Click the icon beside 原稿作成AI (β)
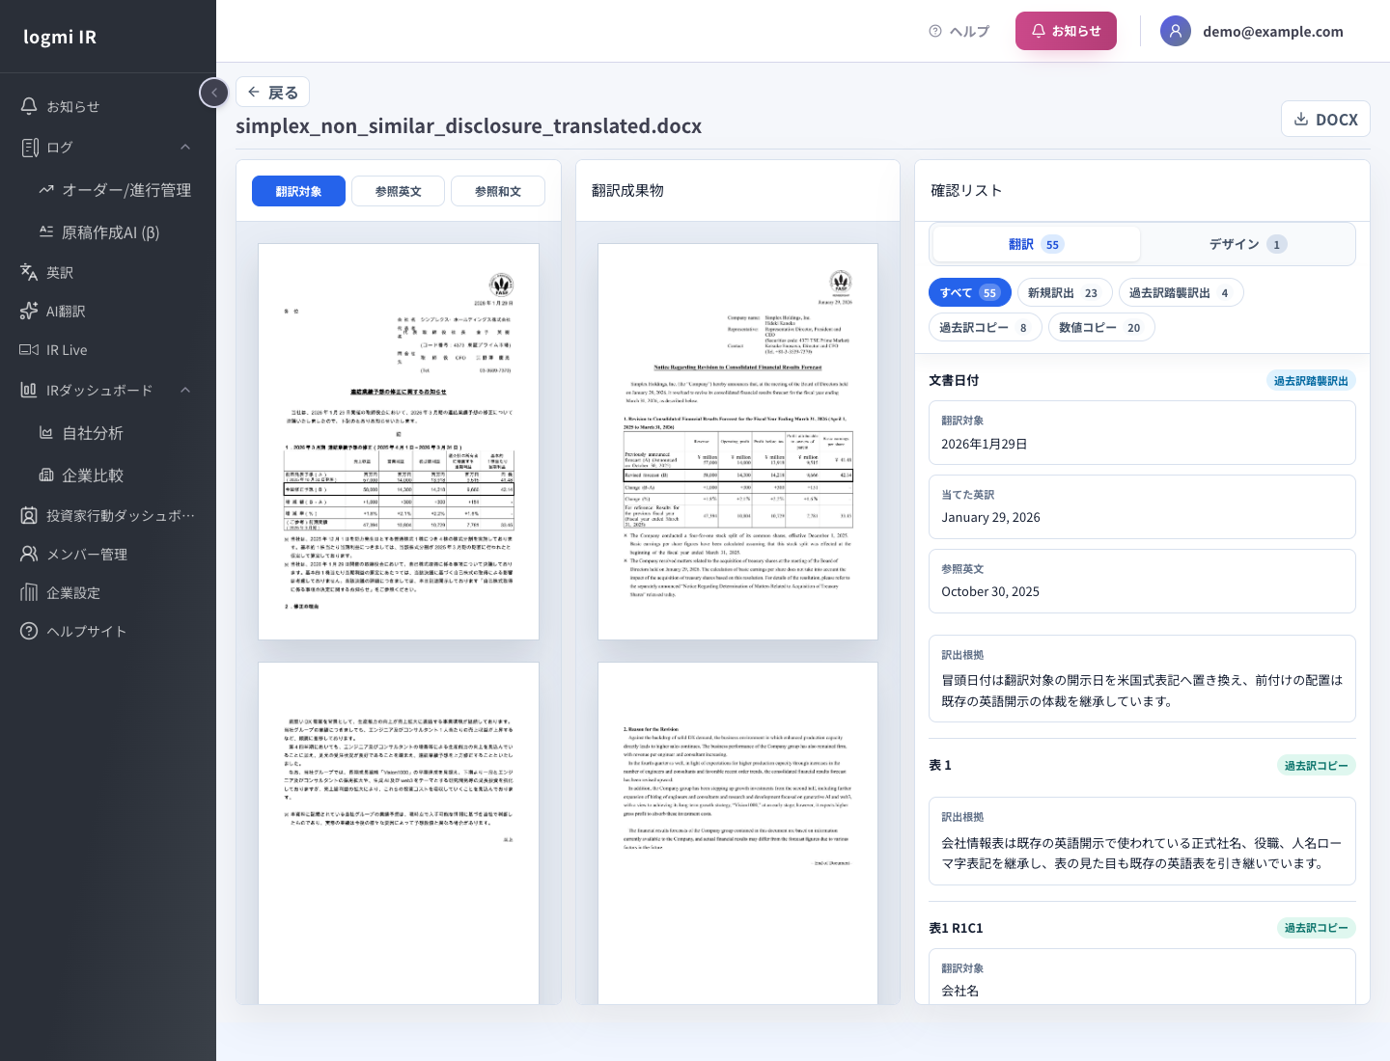The image size is (1390, 1061). [46, 232]
